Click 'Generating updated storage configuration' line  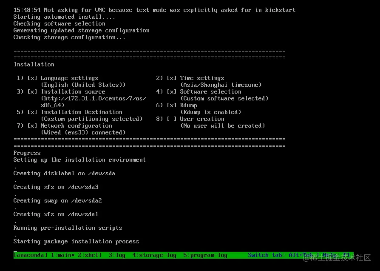coord(82,30)
